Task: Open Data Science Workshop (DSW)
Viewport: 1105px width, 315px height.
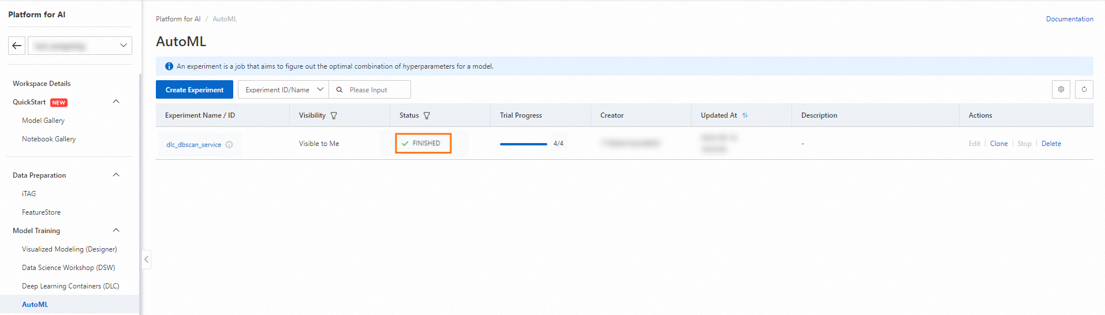Action: point(69,268)
